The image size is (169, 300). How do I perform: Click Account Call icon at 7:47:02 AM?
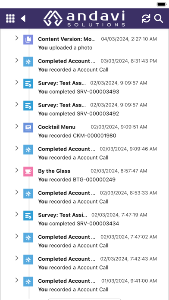(x=28, y=237)
